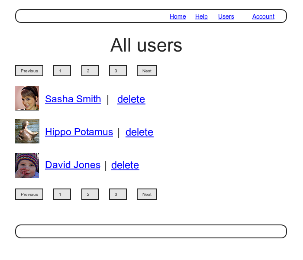Click Hippo Potamus's avatar image
303x260 pixels.
tap(27, 131)
